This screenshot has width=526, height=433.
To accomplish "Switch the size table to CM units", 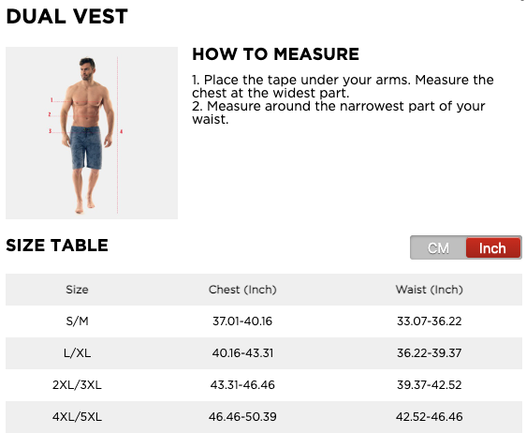I will click(438, 248).
